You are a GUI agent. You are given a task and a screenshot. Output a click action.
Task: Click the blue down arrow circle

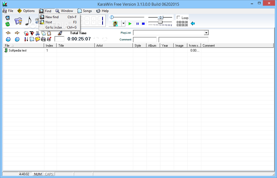(17, 39)
